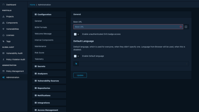Click the Notifications section bars icon

point(36,95)
